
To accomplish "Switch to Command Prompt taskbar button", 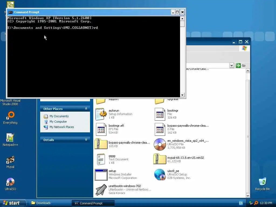I will click(x=93, y=203).
